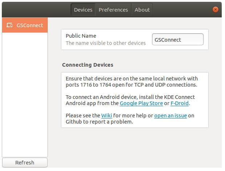
Task: Follow the F-Droid link
Action: (x=180, y=103)
